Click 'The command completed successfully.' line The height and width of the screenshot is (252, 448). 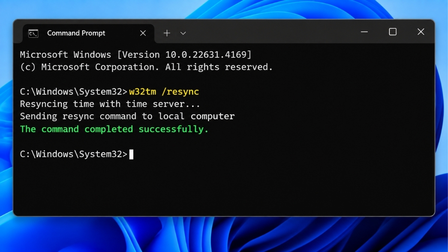tap(114, 129)
